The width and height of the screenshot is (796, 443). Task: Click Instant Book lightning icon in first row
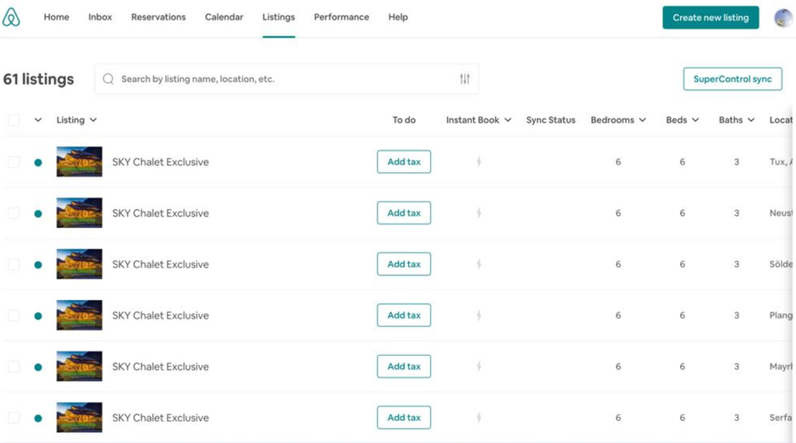coord(478,162)
